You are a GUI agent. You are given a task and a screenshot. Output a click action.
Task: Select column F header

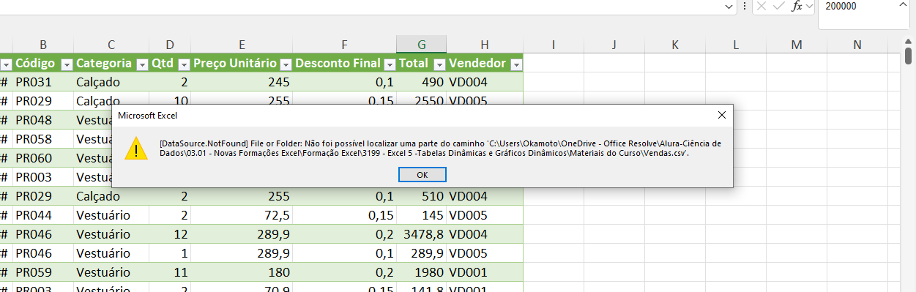[x=345, y=45]
